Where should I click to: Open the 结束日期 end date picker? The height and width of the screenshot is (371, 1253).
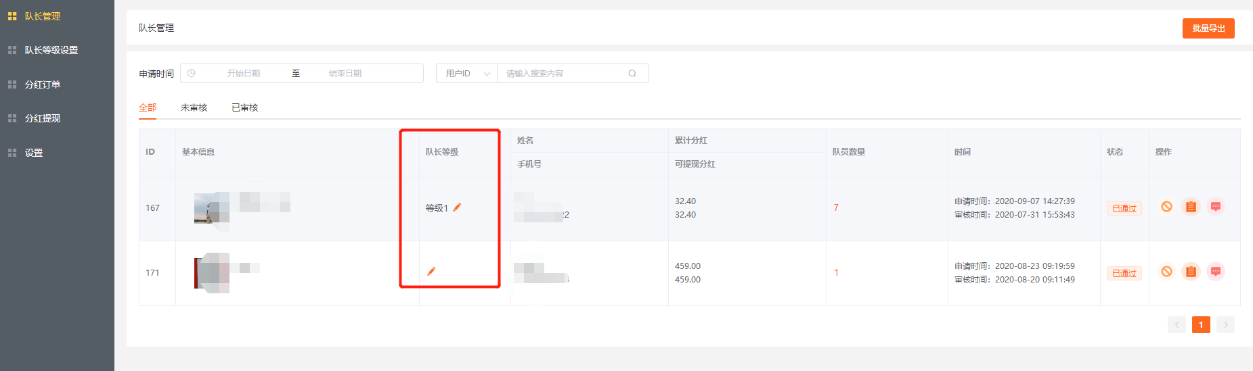pos(345,74)
